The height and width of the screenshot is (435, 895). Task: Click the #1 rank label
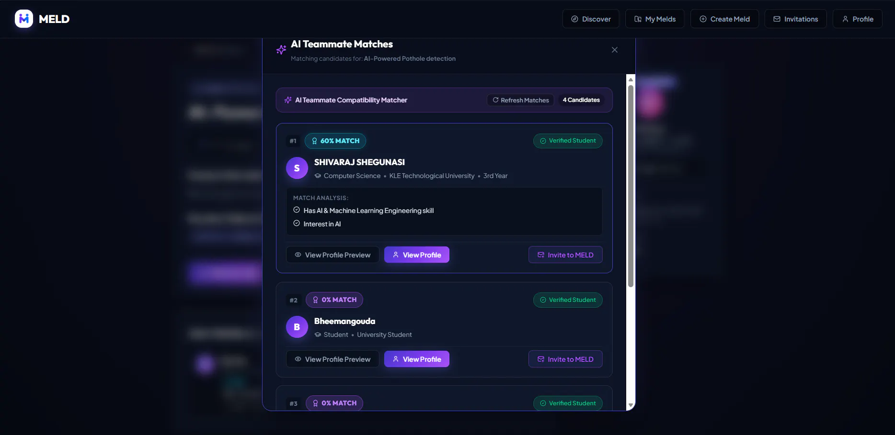[293, 141]
